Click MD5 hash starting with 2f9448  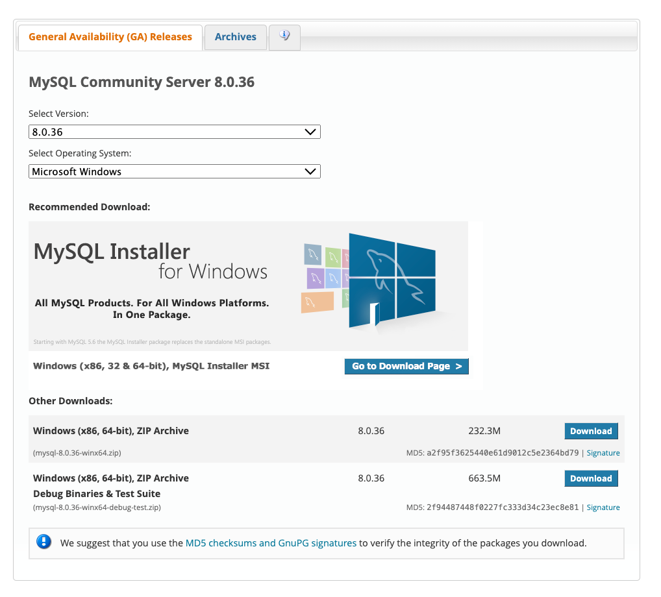(502, 507)
